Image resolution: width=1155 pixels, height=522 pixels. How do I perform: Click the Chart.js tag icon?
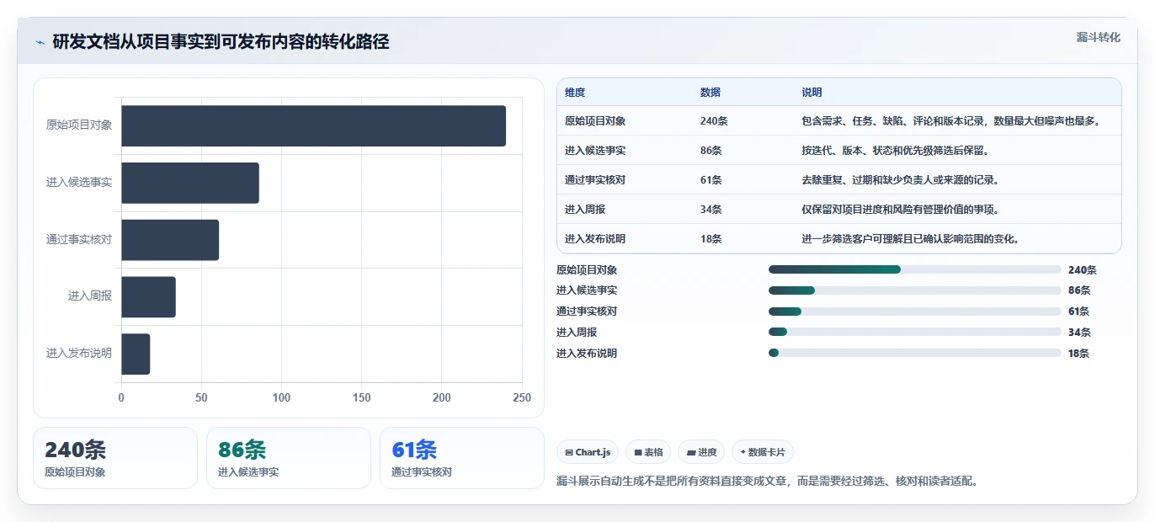point(569,452)
